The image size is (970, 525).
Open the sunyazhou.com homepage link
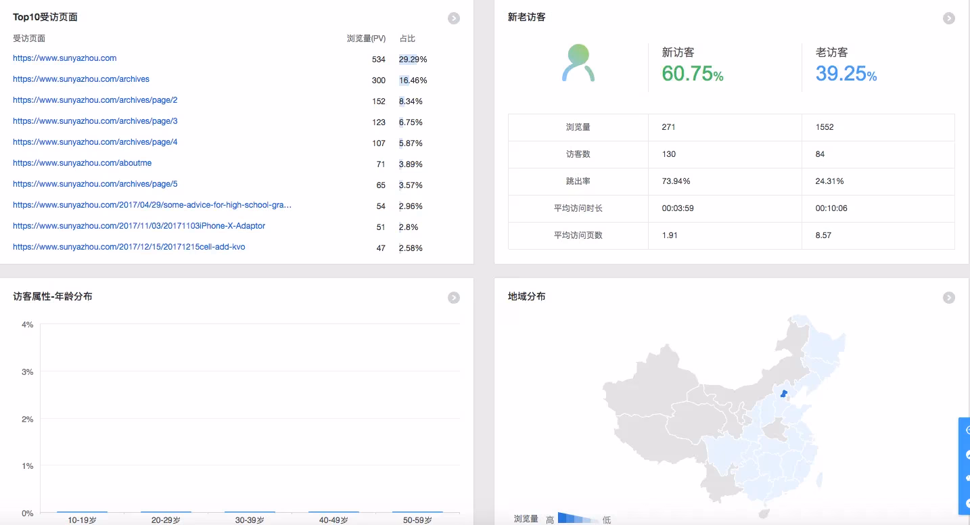point(65,59)
